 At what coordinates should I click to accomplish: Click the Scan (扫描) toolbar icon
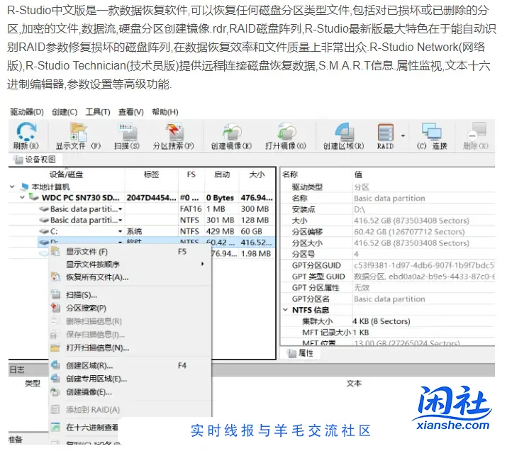127,133
